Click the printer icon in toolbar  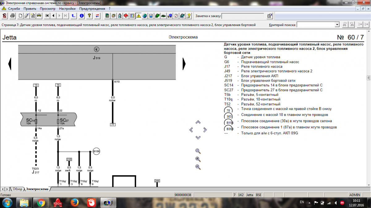(x=13, y=15)
